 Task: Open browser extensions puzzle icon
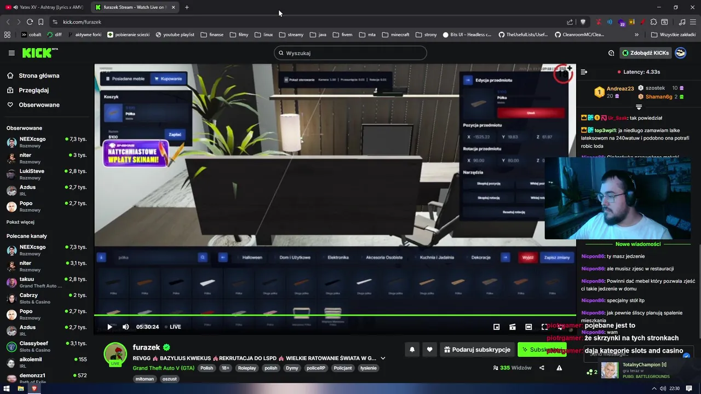[x=653, y=22]
